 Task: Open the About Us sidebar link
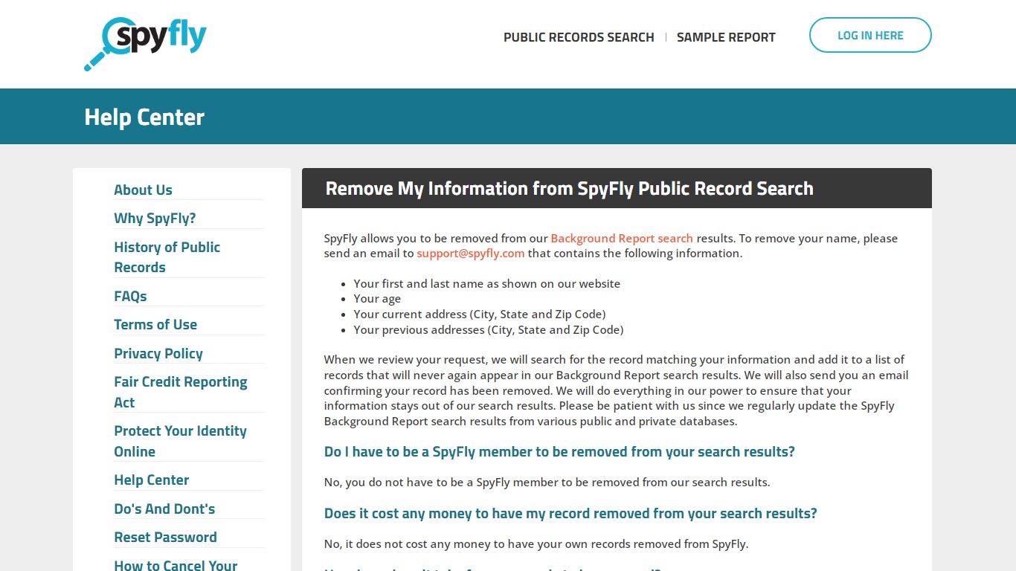pos(143,190)
